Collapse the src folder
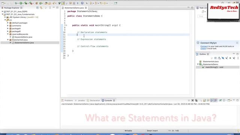Viewport: 240px width, 135px height. (5, 20)
